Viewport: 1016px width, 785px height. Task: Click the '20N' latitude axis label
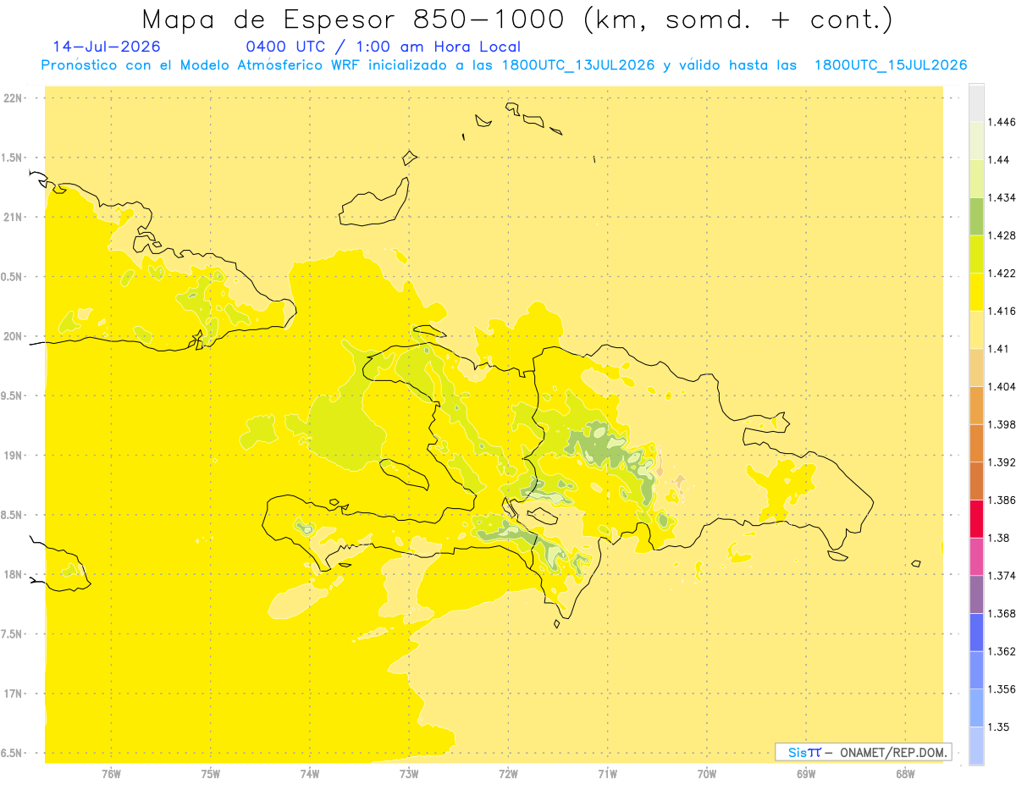(x=12, y=336)
